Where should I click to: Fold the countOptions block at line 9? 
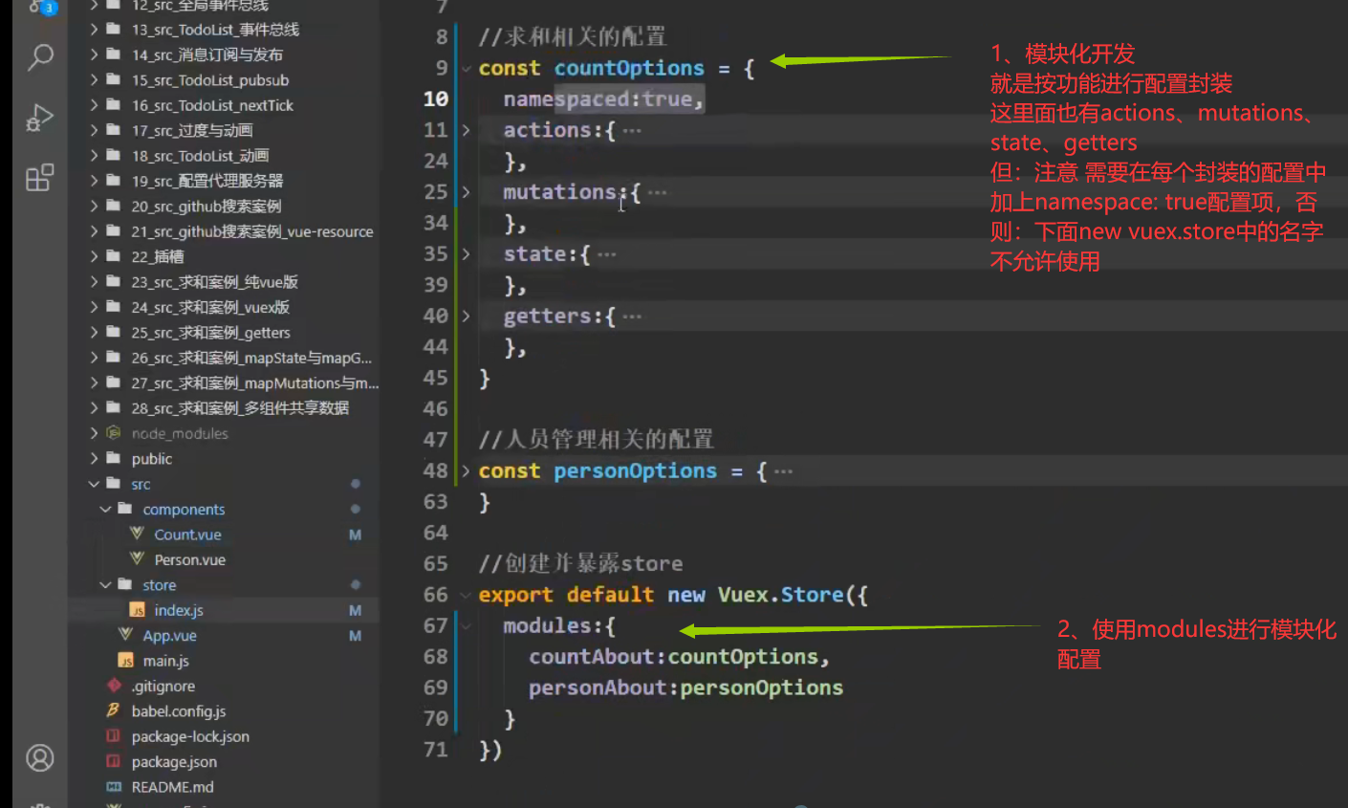(x=467, y=69)
